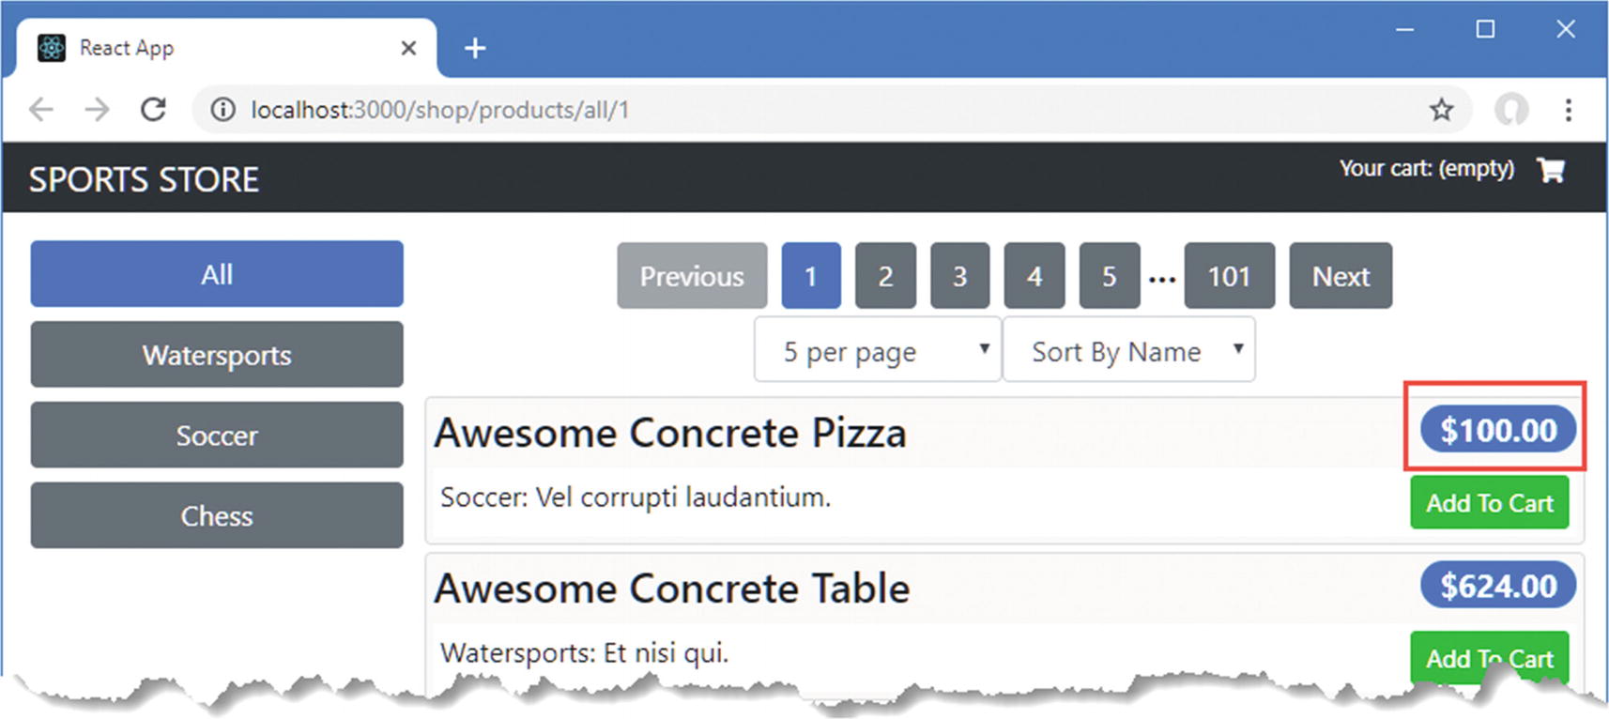This screenshot has width=1609, height=719.
Task: Bookmark this page with the star icon
Action: click(1441, 110)
